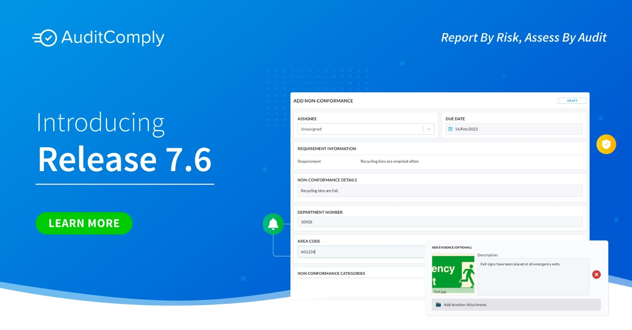
Task: Click the Due Date field showing 16/Feb/2022
Action: (514, 129)
